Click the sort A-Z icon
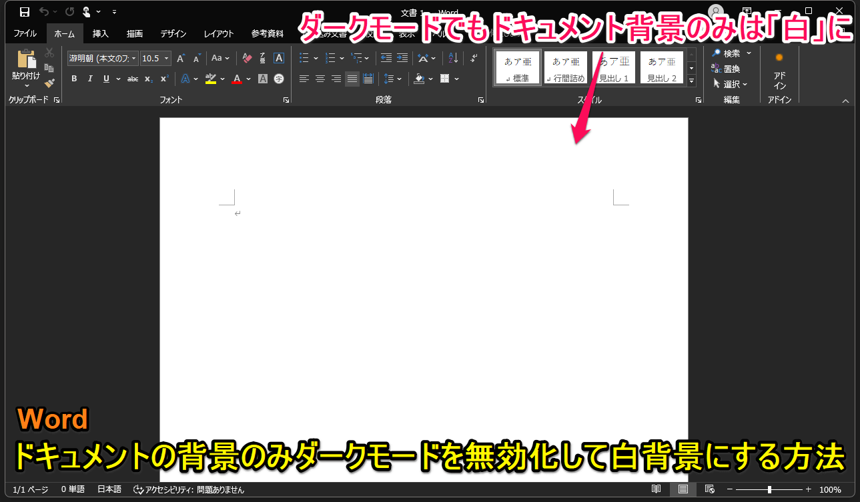Viewport: 860px width, 502px height. (453, 59)
